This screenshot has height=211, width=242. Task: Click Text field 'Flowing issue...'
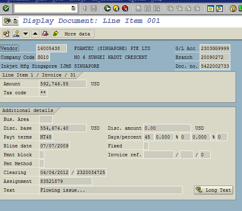[x=111, y=190]
